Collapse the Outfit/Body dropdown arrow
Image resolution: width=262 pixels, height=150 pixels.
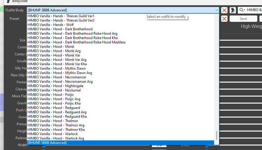point(216,10)
